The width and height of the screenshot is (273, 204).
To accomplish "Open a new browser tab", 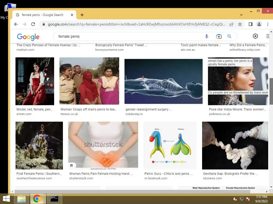I will point(82,15).
